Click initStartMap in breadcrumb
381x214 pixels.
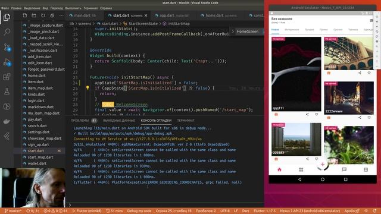point(179,24)
